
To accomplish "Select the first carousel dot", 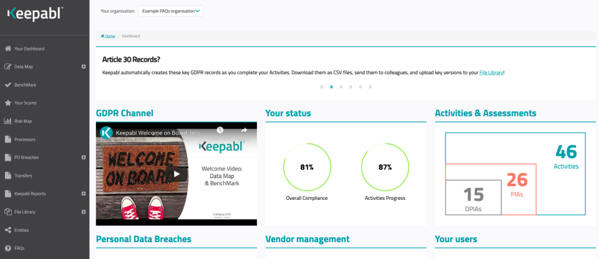I will [x=322, y=87].
